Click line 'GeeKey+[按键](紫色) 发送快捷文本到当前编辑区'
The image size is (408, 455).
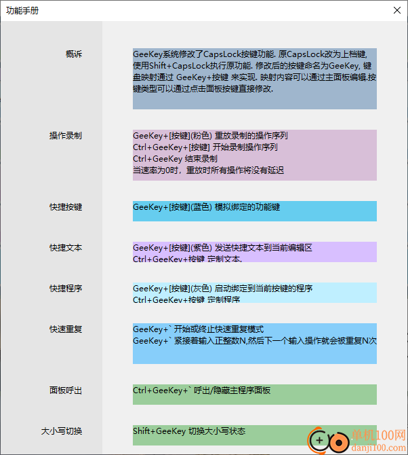[222, 247]
